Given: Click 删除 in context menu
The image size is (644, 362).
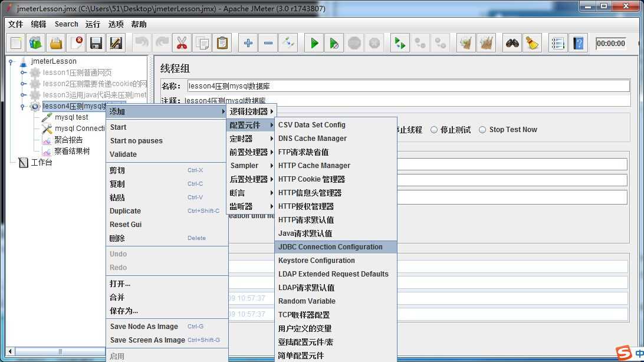Looking at the screenshot, I should 167,238.
